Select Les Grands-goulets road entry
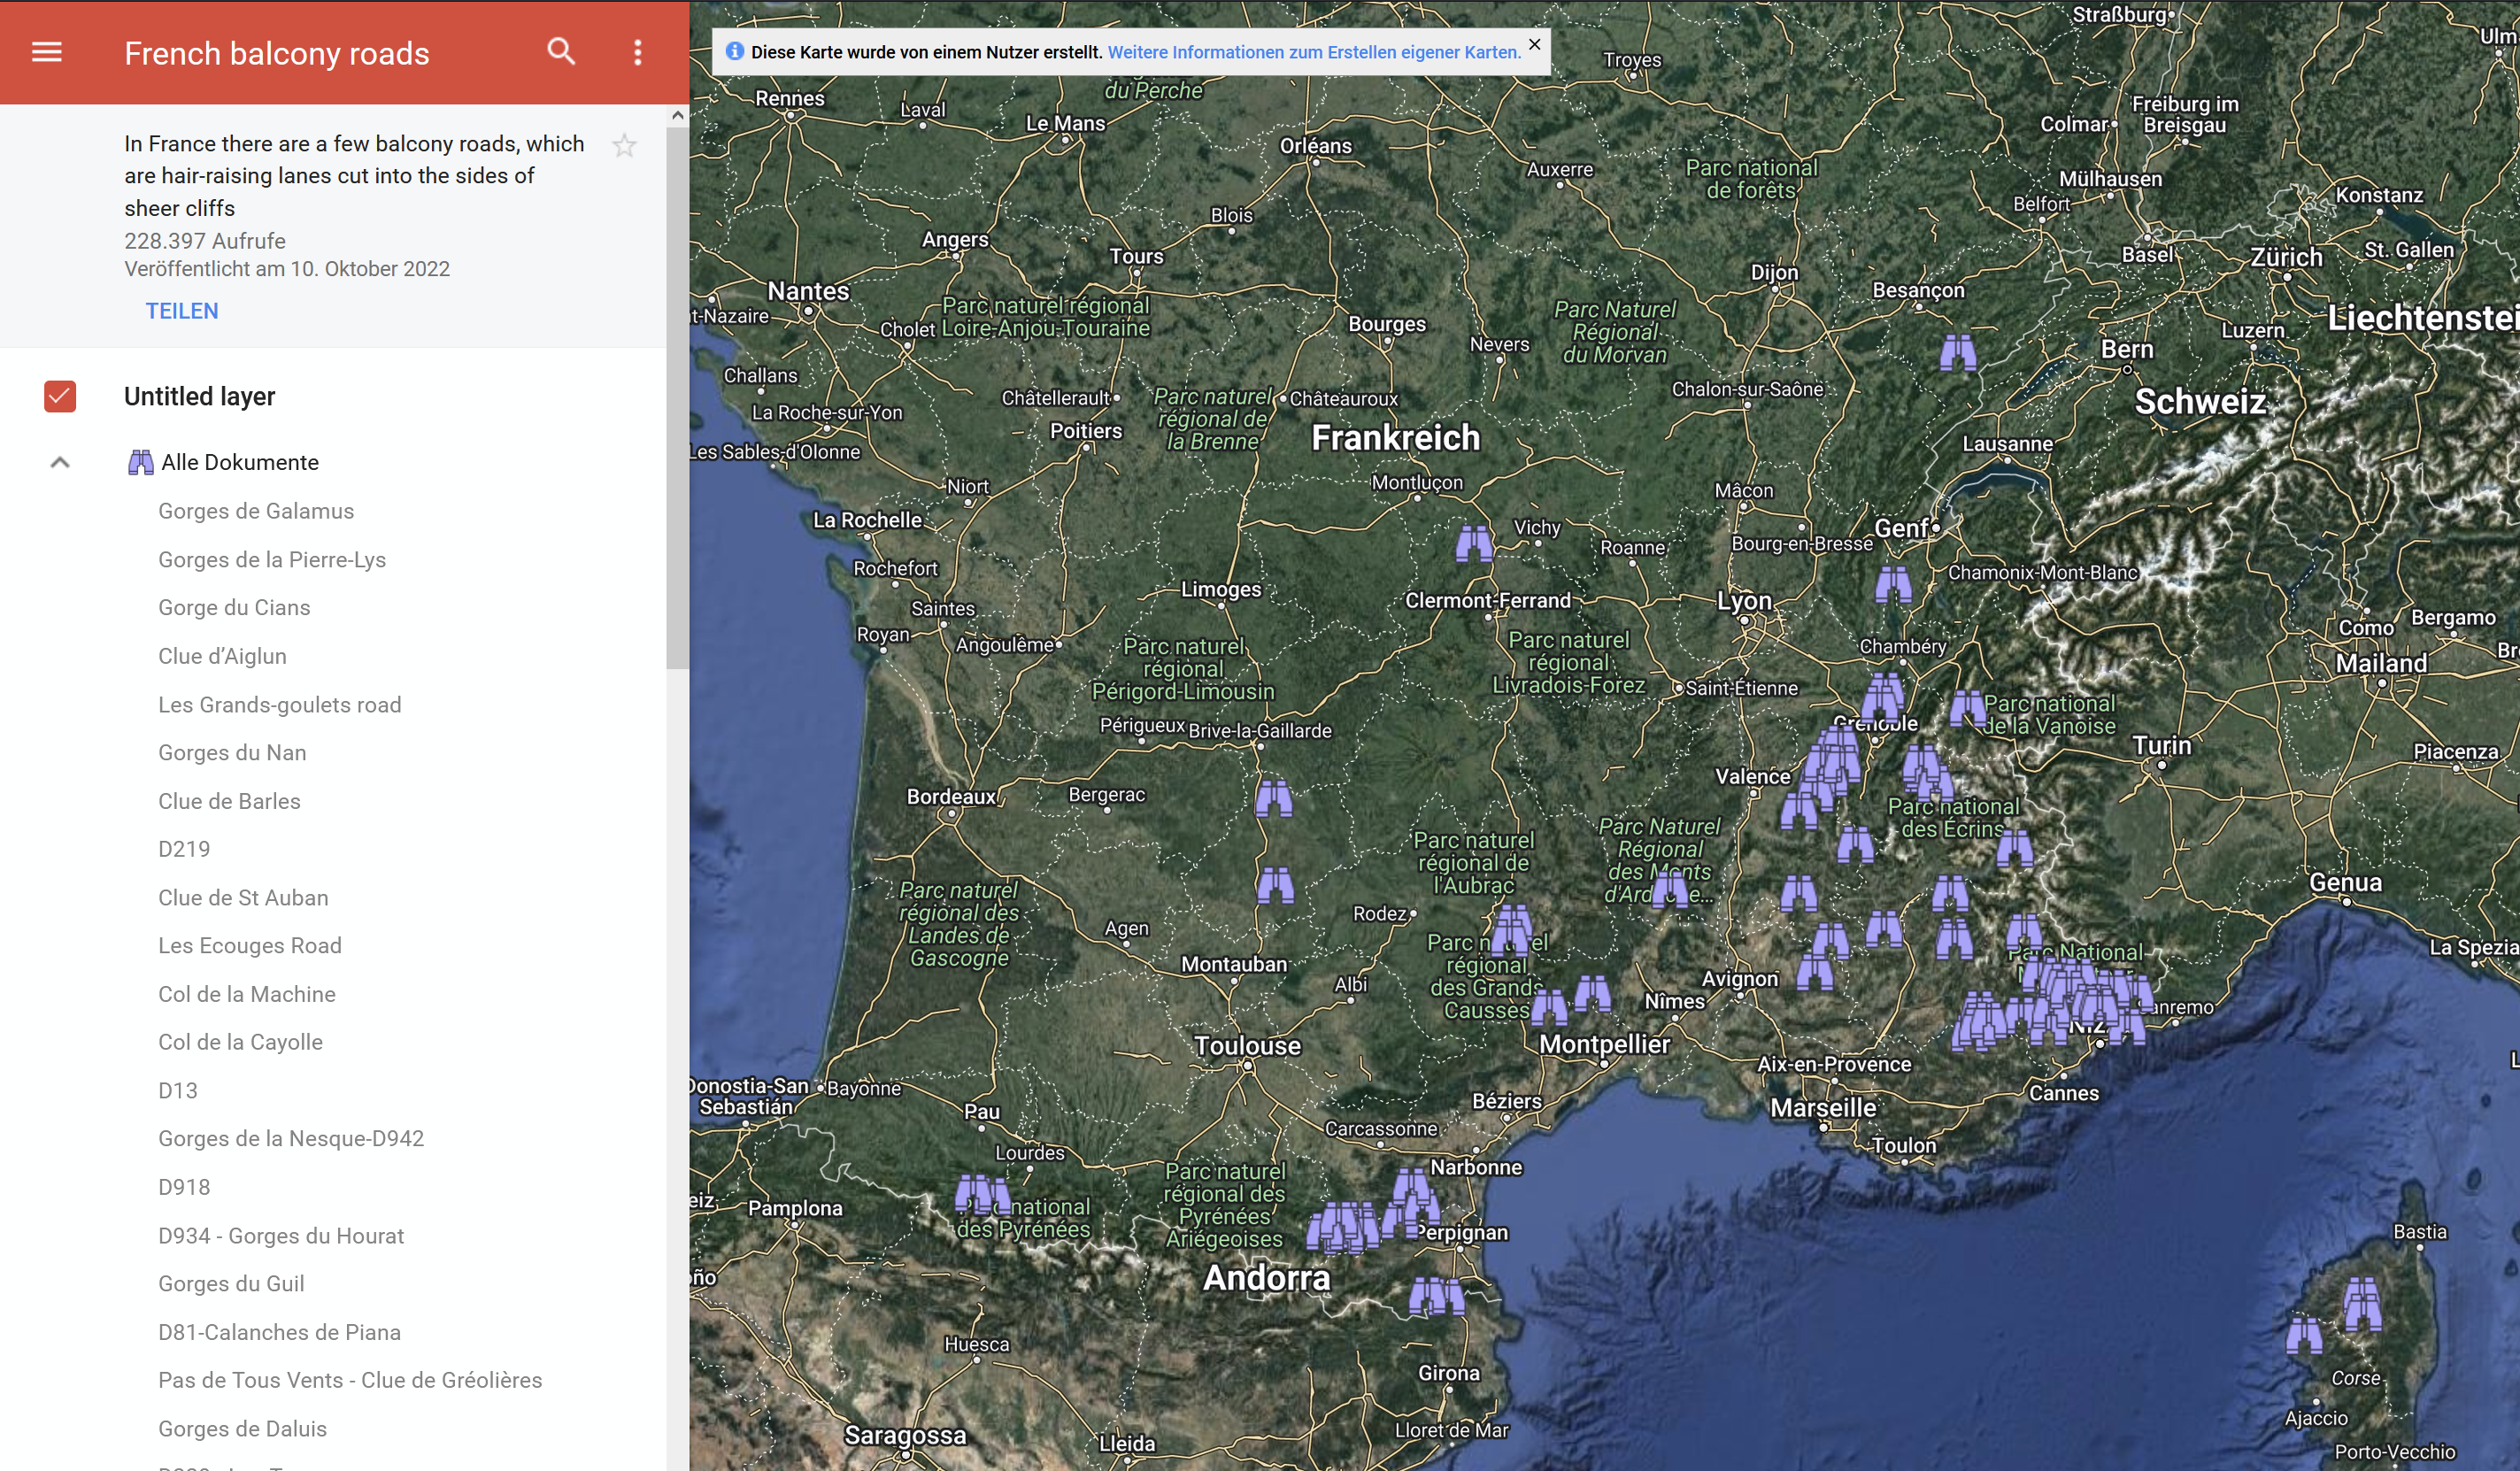This screenshot has height=1471, width=2520. pyautogui.click(x=280, y=705)
